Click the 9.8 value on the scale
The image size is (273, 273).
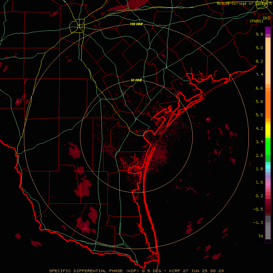point(259,34)
